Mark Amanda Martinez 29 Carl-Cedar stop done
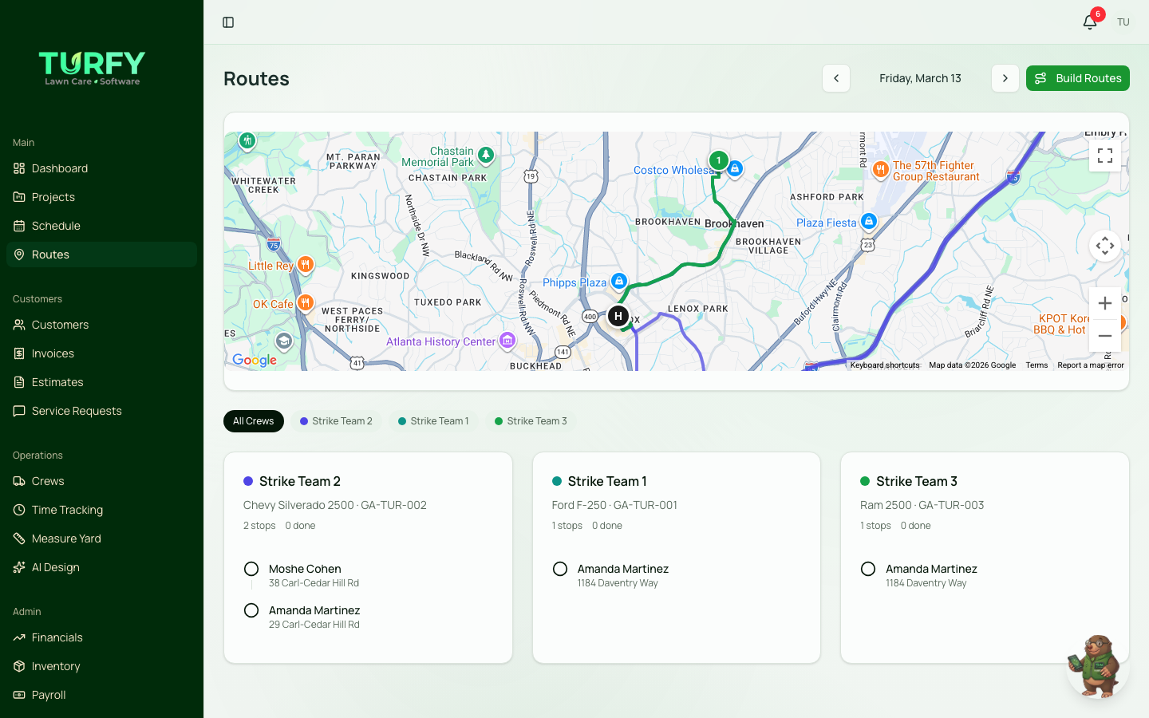The image size is (1149, 718). [x=251, y=610]
